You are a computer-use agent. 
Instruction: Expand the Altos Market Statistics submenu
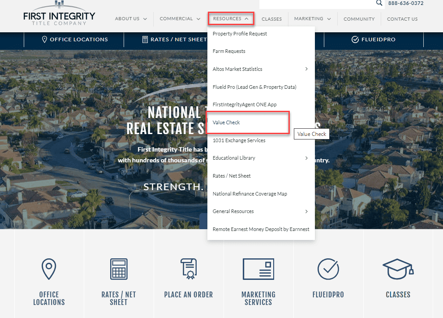pos(306,69)
